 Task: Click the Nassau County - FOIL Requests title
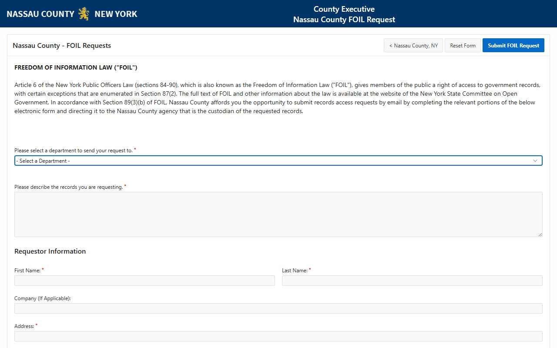(62, 46)
